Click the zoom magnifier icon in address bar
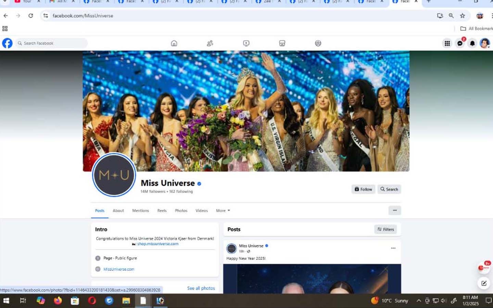The height and width of the screenshot is (308, 493). (451, 16)
